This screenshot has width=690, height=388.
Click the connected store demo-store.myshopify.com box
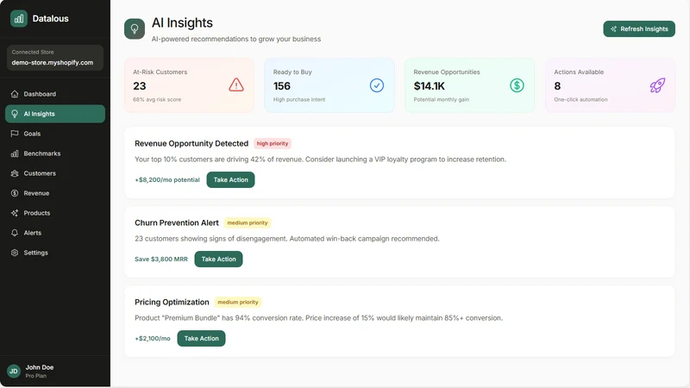pos(55,58)
